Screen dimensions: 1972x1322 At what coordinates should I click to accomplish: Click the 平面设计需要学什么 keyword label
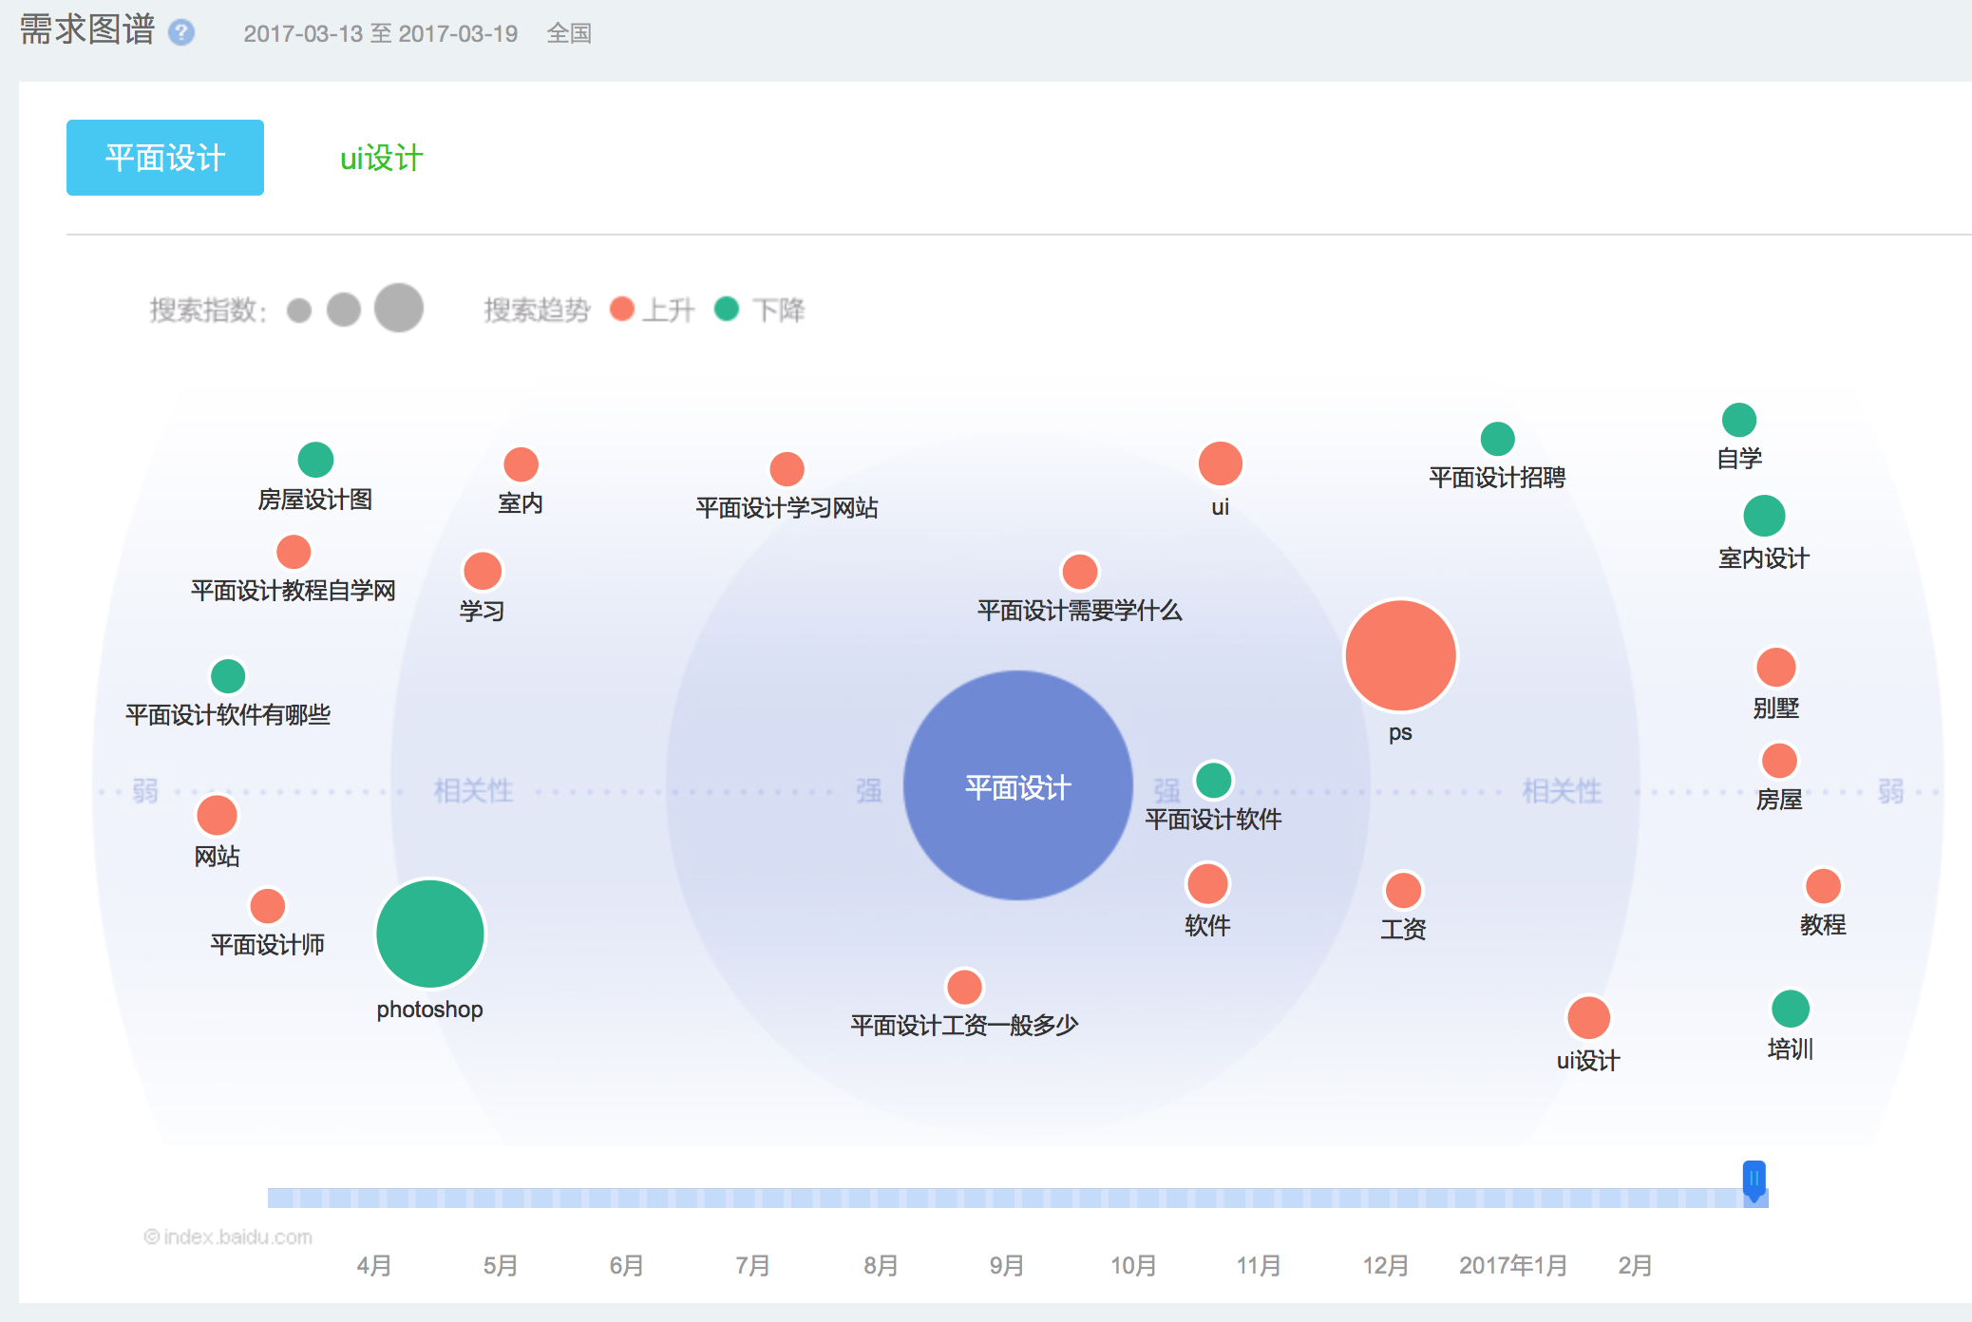point(1079,611)
